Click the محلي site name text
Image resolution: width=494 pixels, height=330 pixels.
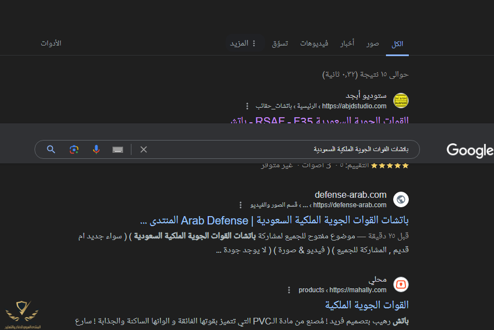pyautogui.click(x=378, y=279)
